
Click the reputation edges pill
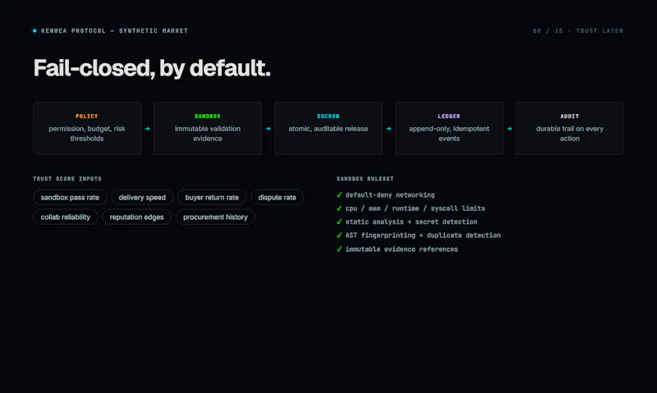click(136, 217)
